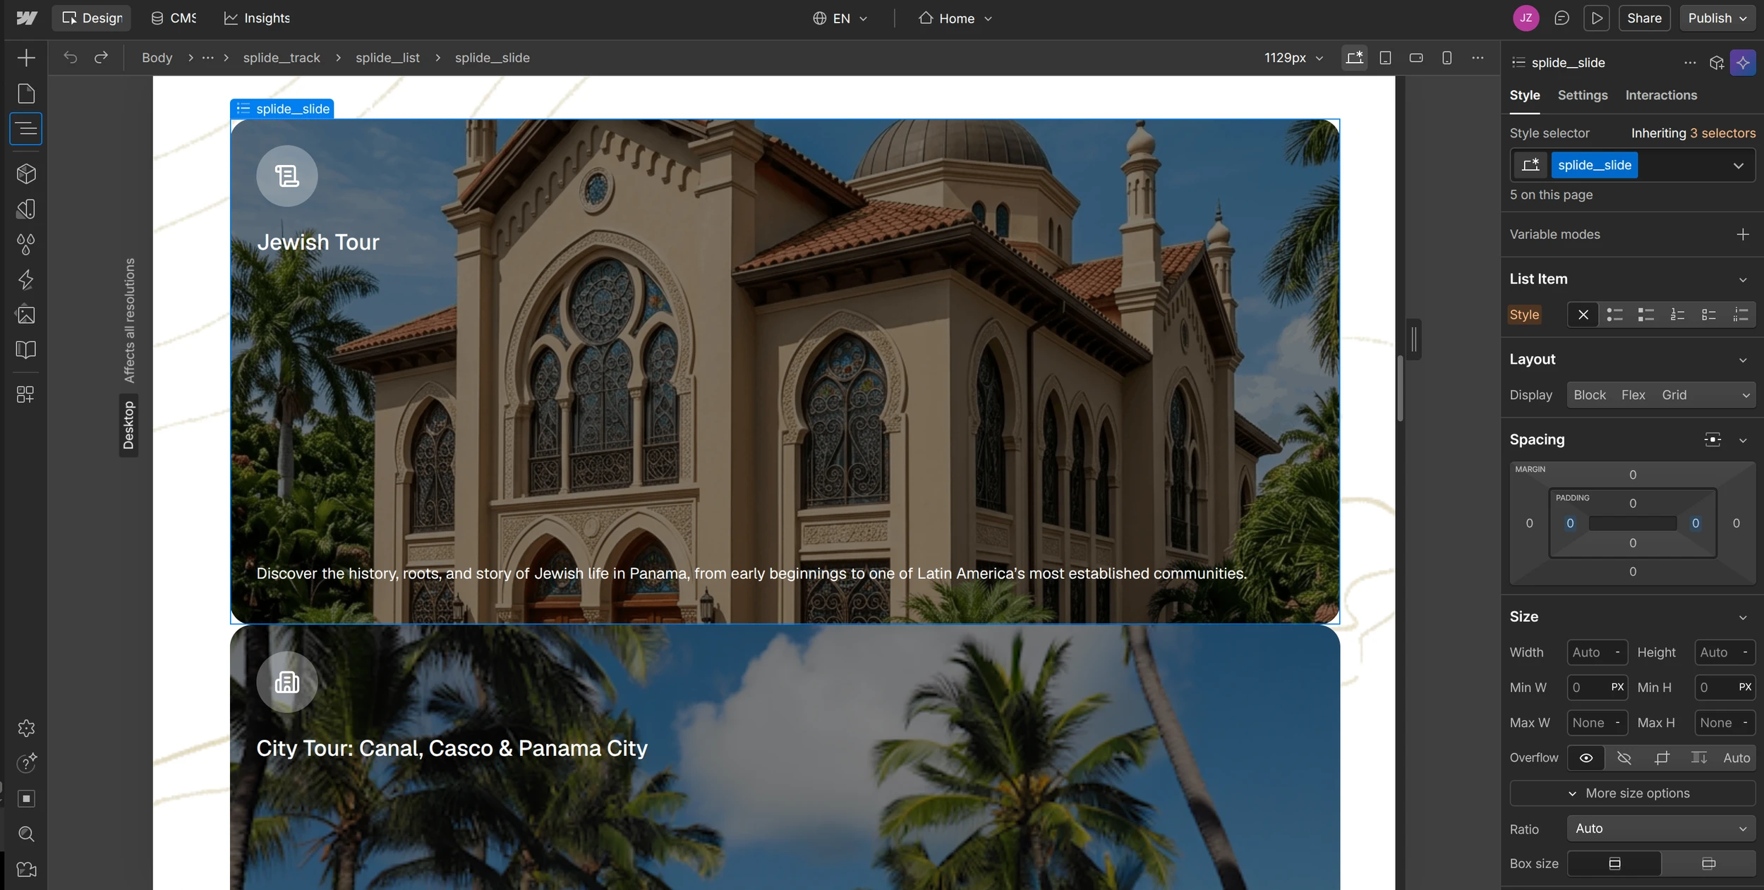Switch to tablet breakpoint

point(1385,58)
